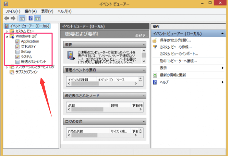Click the Application log icon
Viewport: 228px width, 156px height.
pyautogui.click(x=17, y=41)
